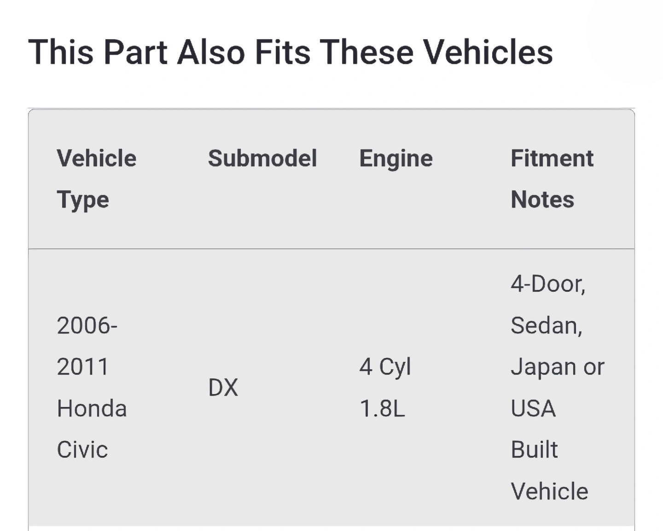Click the '2011' year text
The width and height of the screenshot is (663, 531).
click(x=83, y=367)
